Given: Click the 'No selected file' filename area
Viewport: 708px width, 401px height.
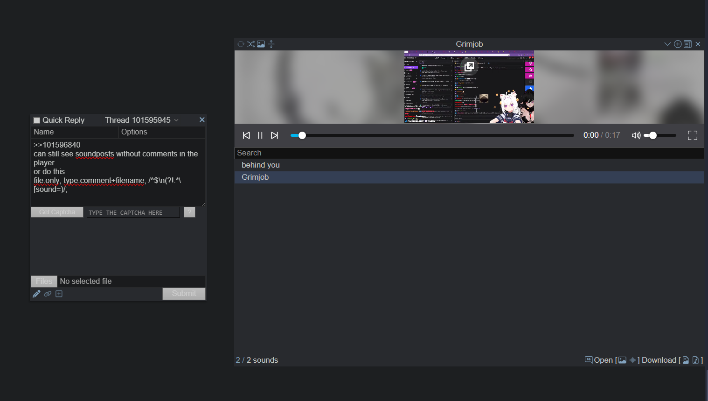Looking at the screenshot, I should (x=132, y=281).
